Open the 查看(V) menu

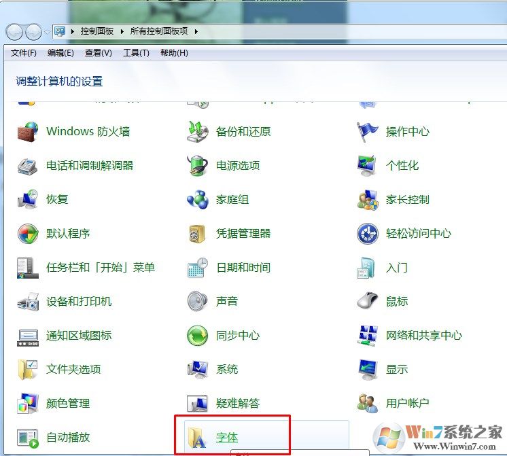[99, 53]
